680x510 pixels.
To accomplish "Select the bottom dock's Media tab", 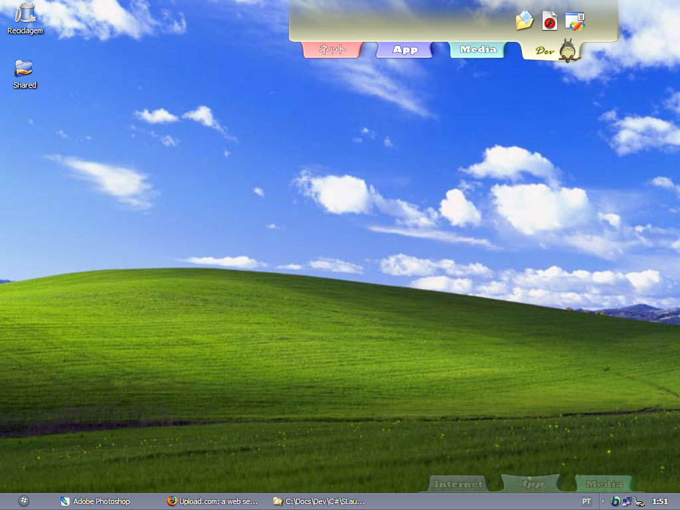I will (604, 484).
